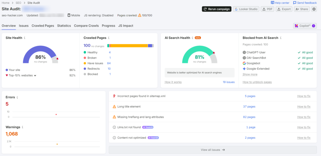Click the Missing hreflang warning icon
This screenshot has height=156, width=321.
coord(114,117)
